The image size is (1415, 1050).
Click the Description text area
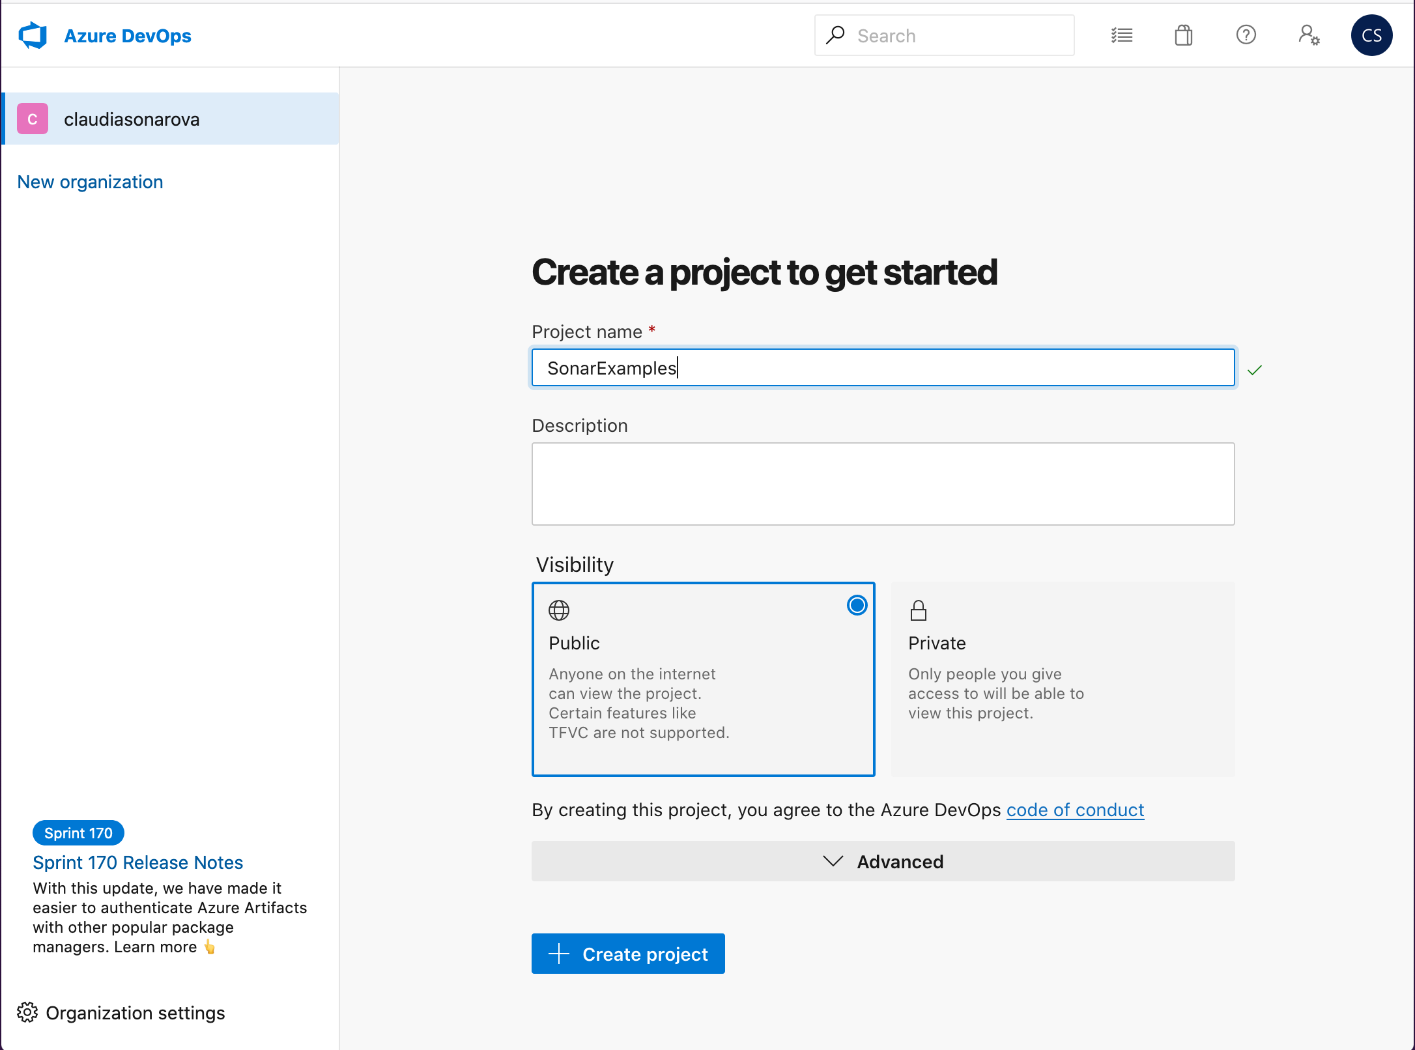click(x=881, y=483)
